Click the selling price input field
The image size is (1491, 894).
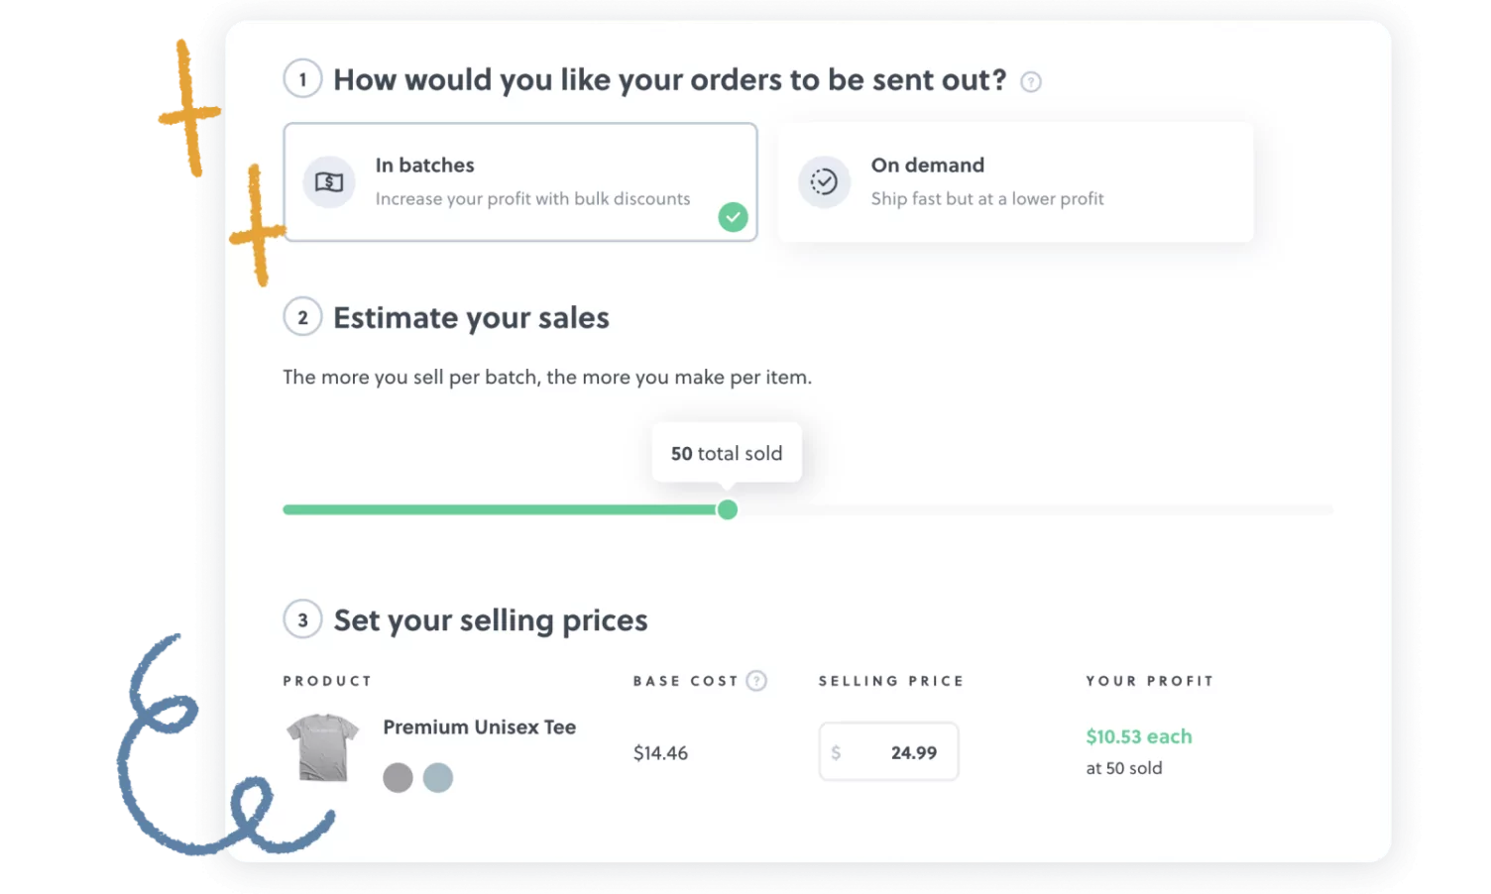coord(888,751)
